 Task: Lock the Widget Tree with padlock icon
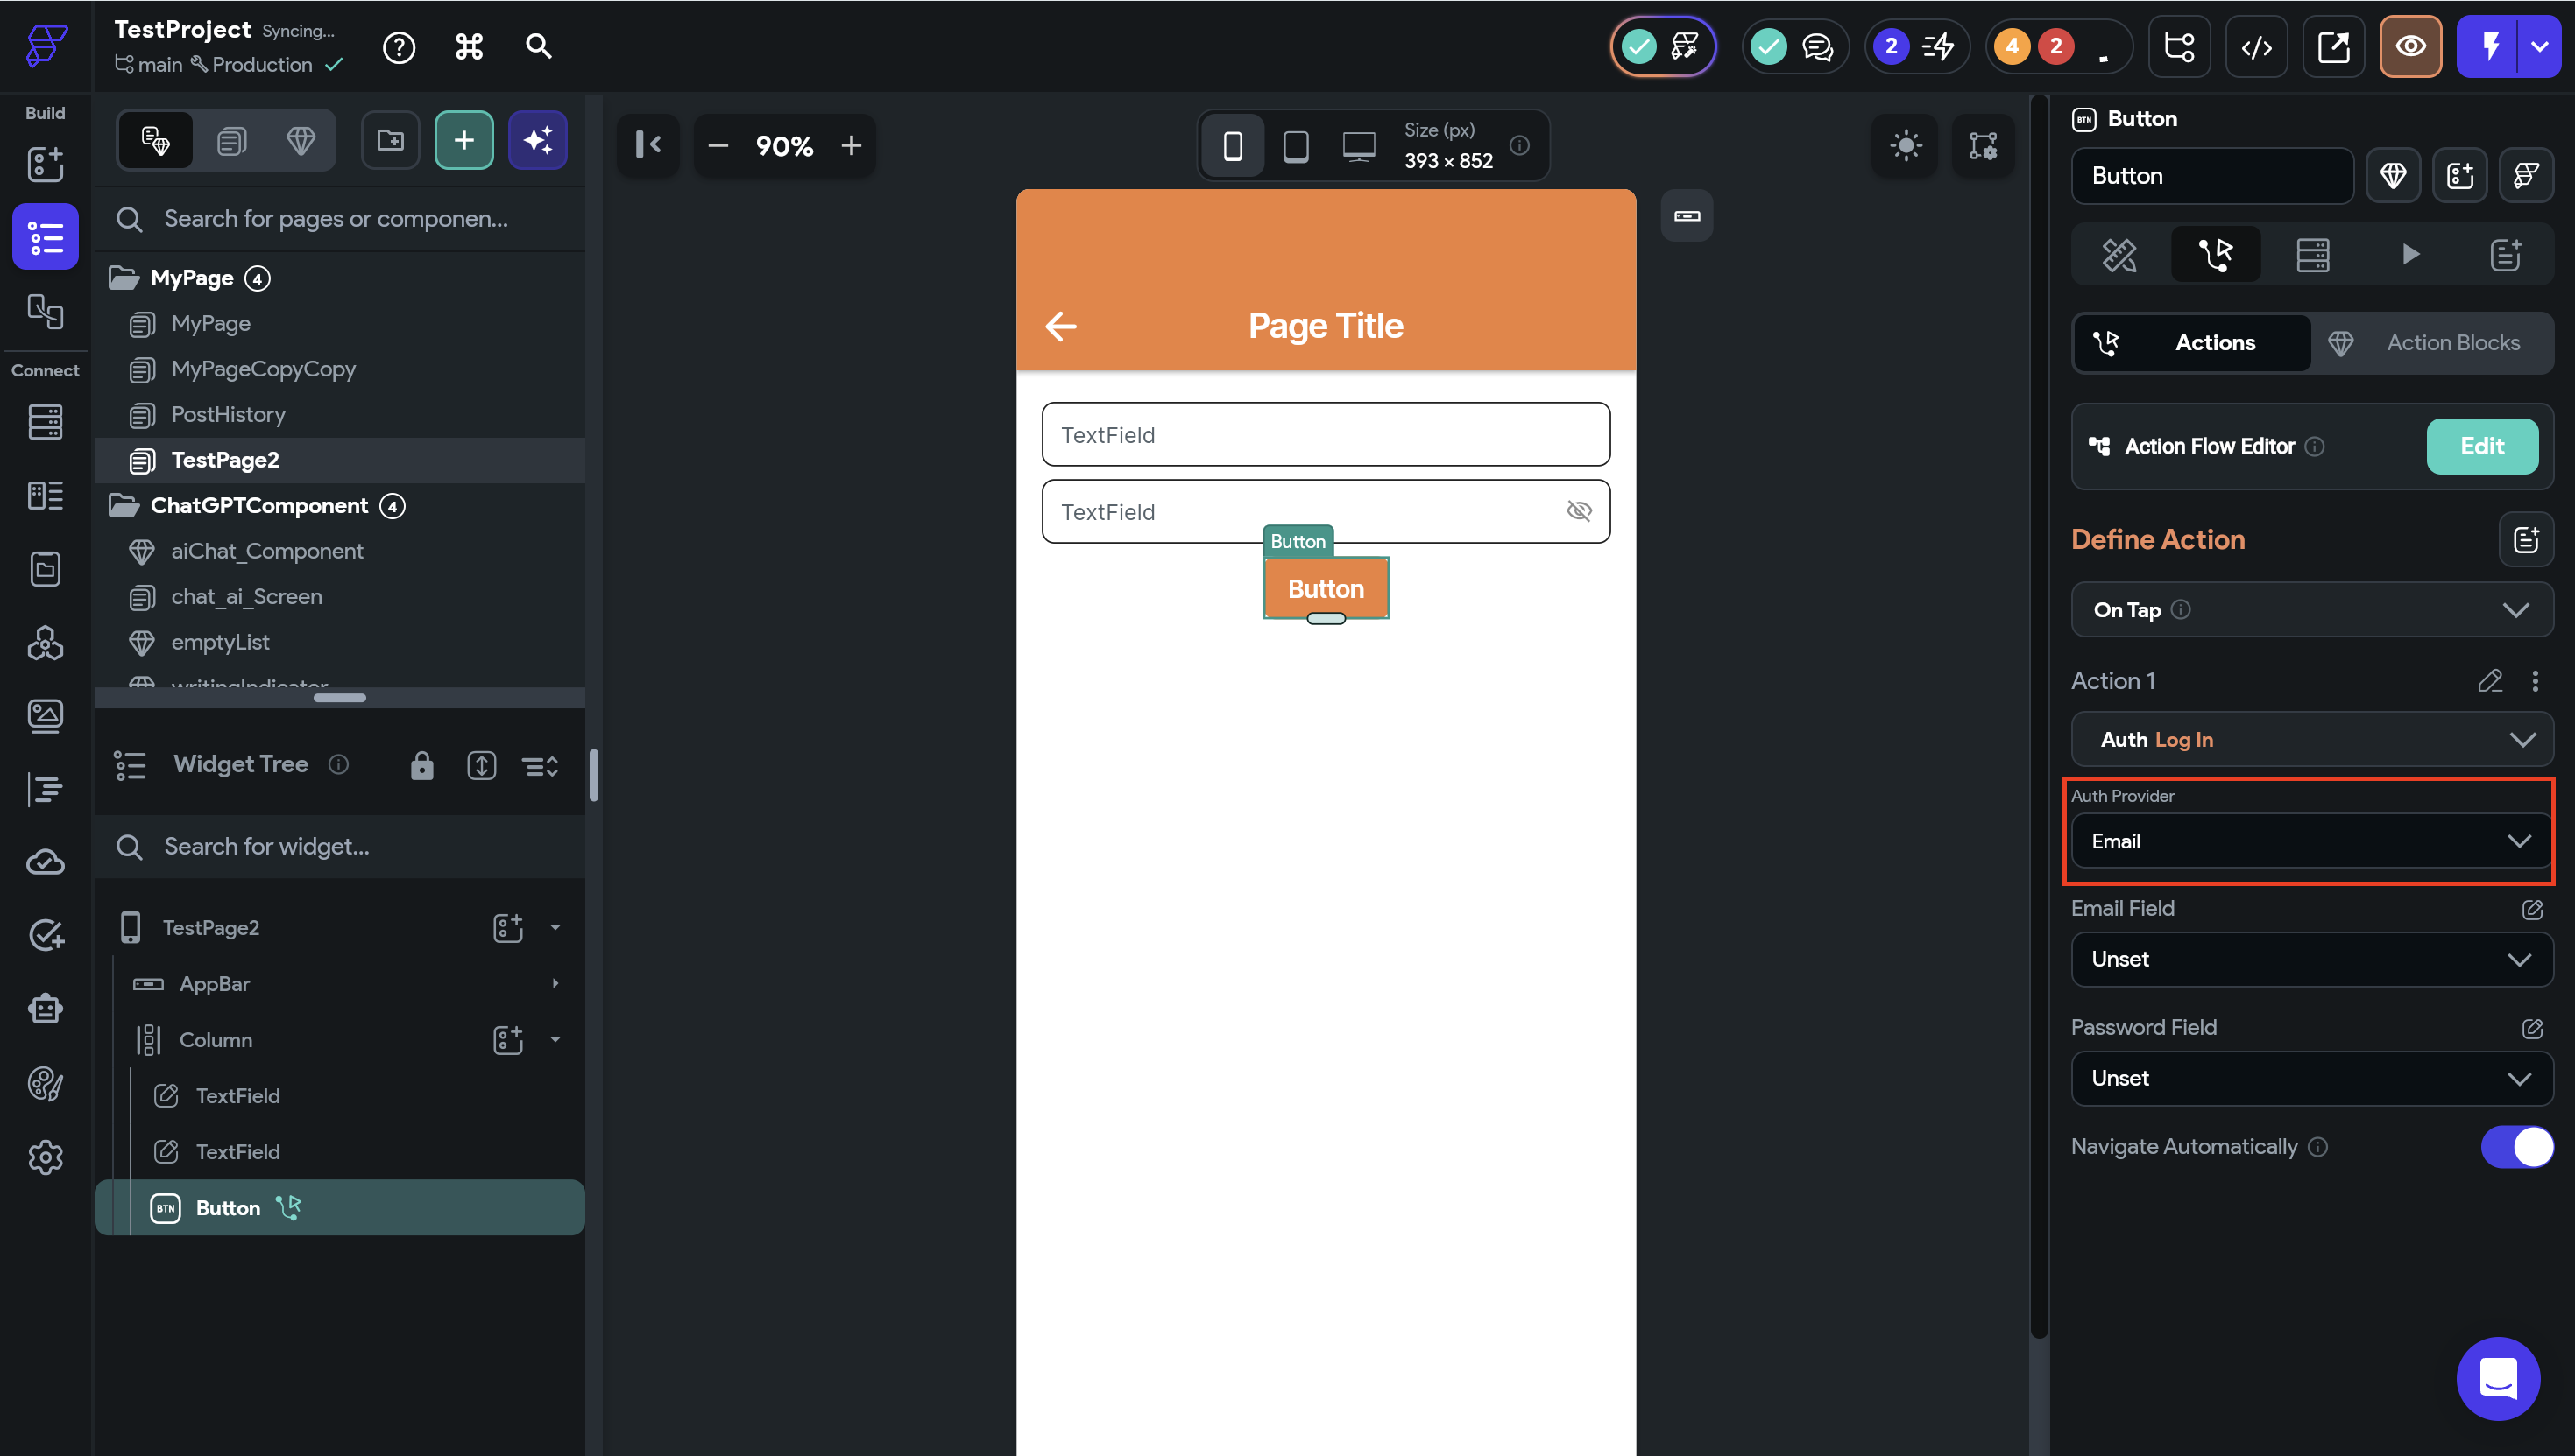coord(421,765)
